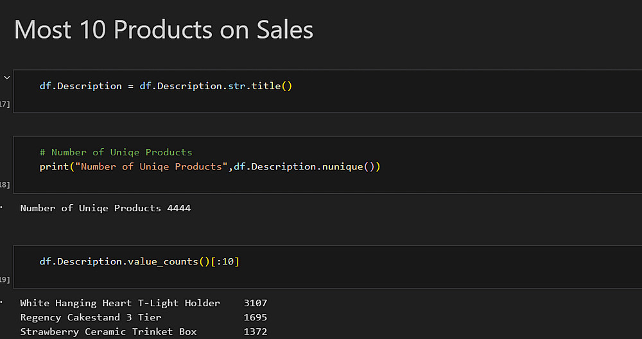Screen dimensions: 642x339
Task: Open output actions beside Number of Uniqe Products
Action: point(2,207)
